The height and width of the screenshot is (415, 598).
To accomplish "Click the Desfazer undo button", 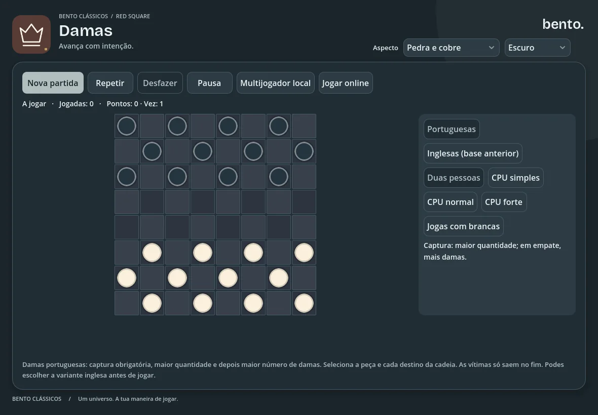I will tap(160, 82).
